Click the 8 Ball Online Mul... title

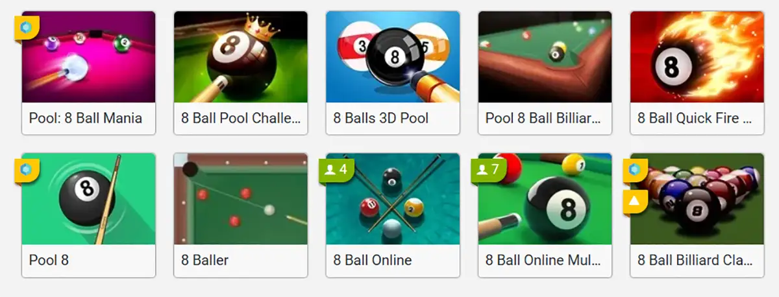(x=543, y=260)
